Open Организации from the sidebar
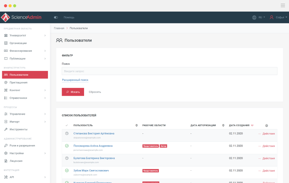Viewport: 289px width, 183px height. [x=18, y=43]
